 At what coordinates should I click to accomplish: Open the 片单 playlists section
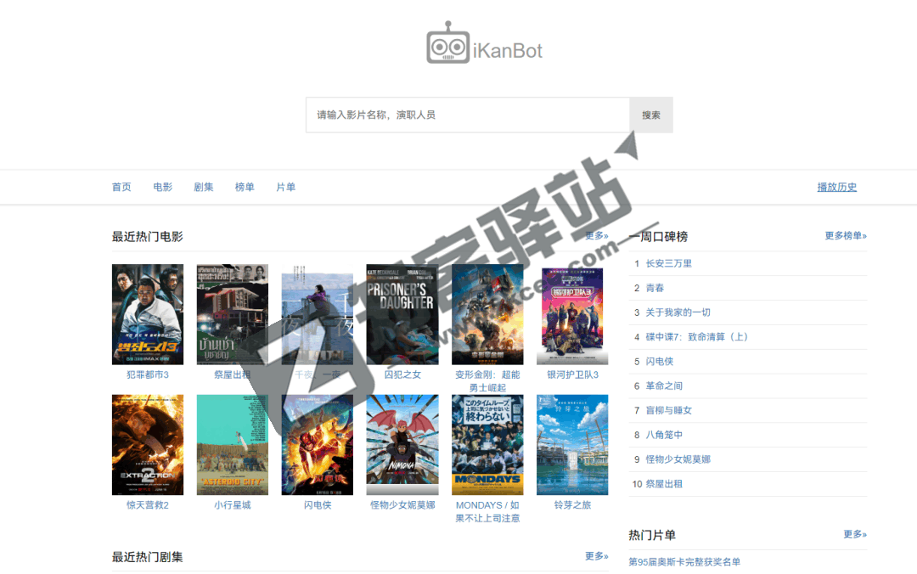pyautogui.click(x=286, y=186)
